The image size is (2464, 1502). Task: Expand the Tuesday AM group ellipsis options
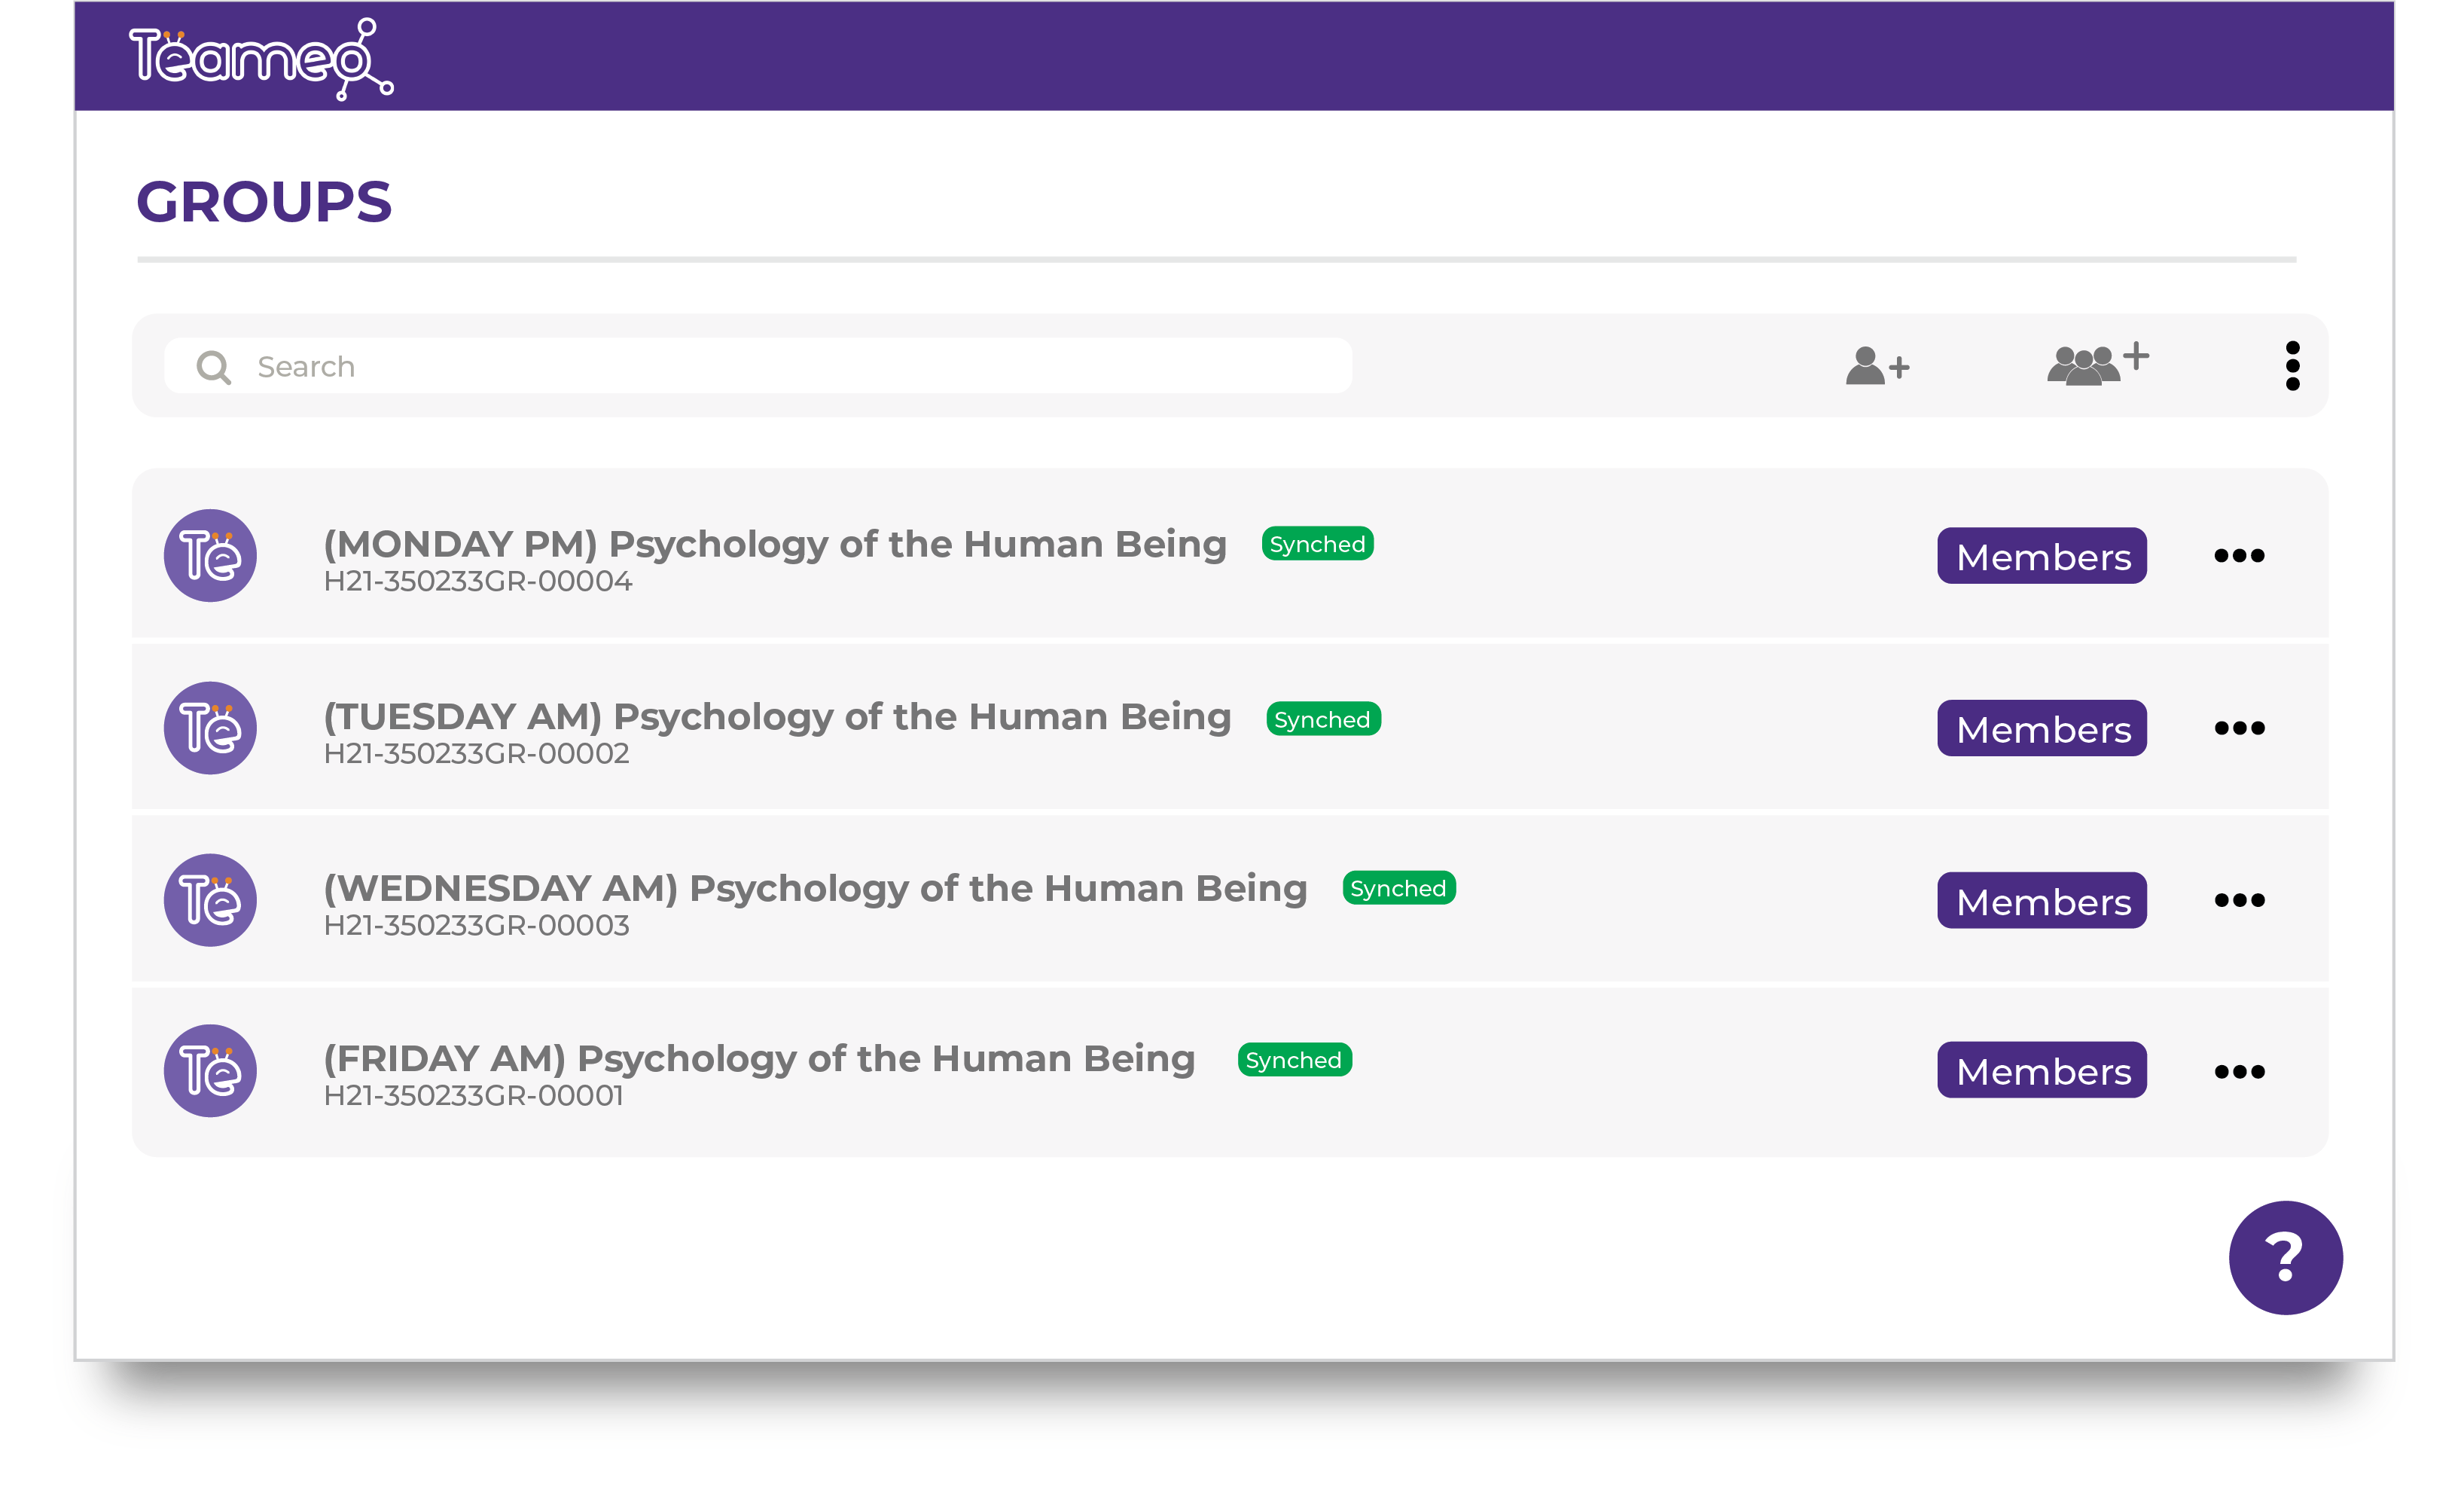(x=2238, y=728)
